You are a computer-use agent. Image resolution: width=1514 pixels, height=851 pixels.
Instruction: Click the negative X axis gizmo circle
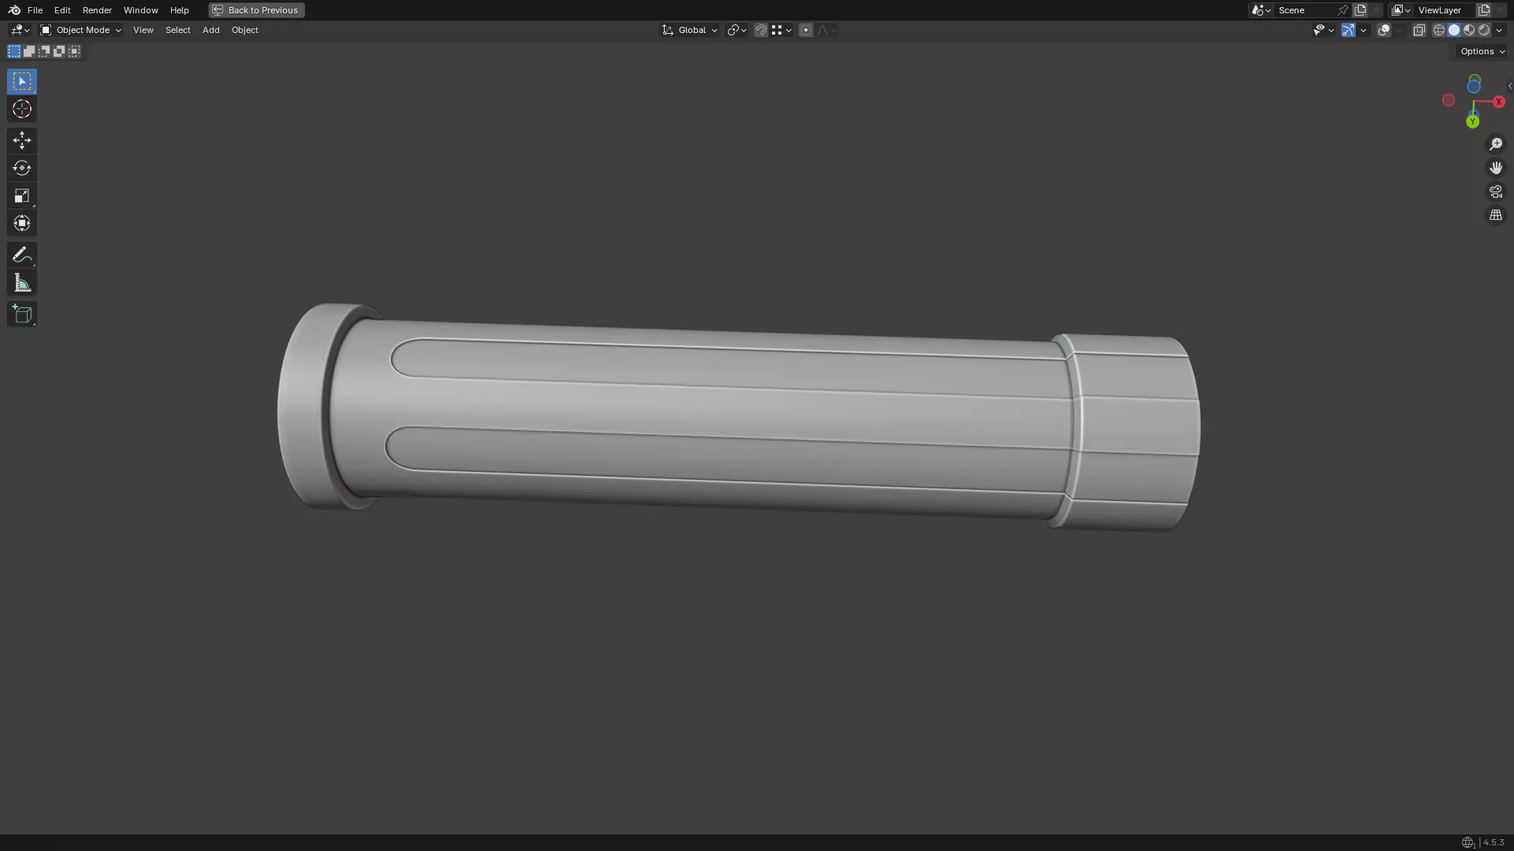(1449, 100)
